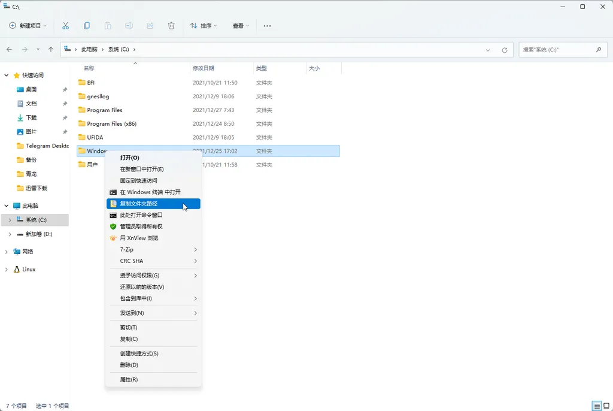Go back with the left arrow
This screenshot has width=613, height=411.
click(x=10, y=49)
